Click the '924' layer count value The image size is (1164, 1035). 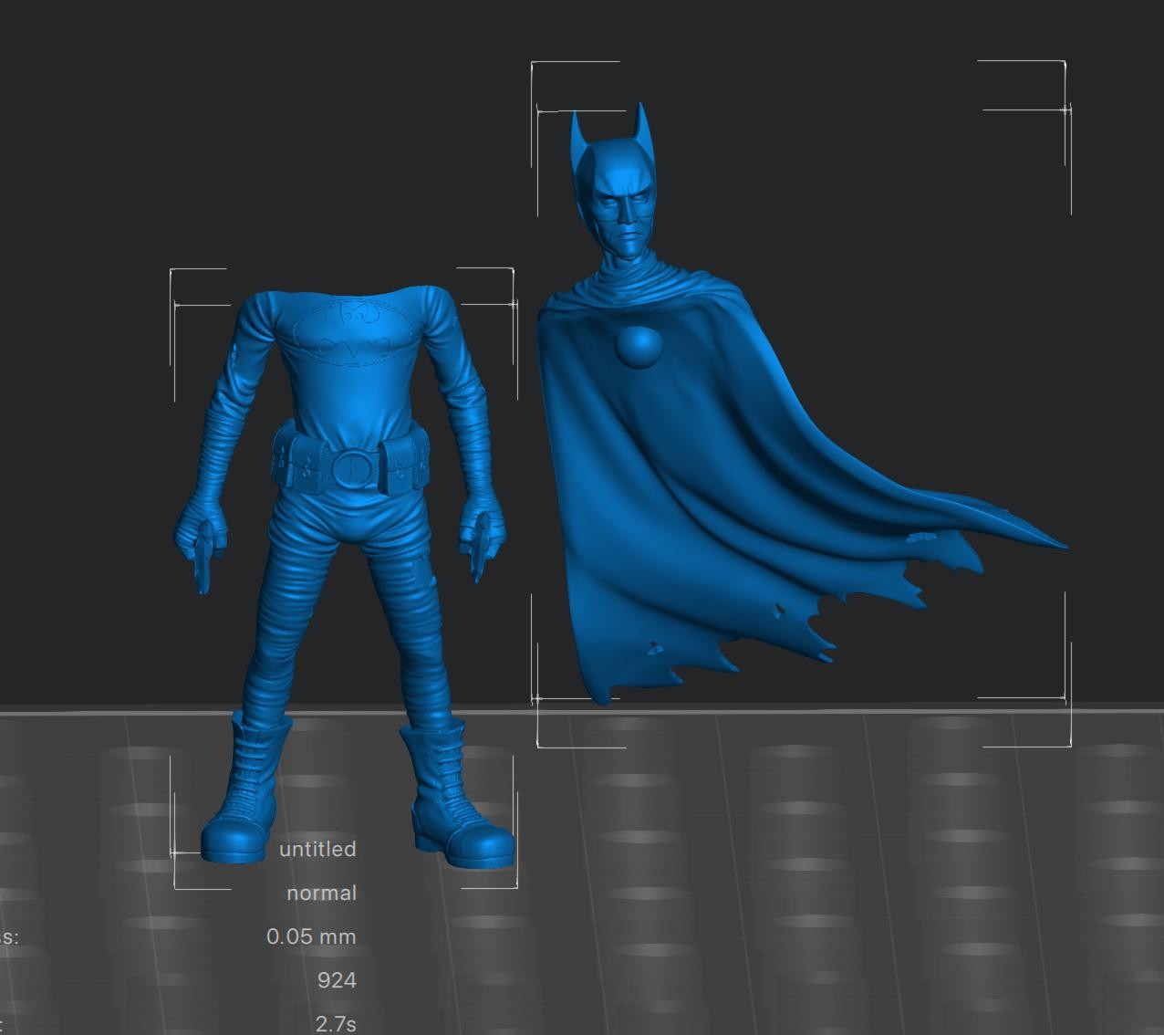(x=337, y=980)
